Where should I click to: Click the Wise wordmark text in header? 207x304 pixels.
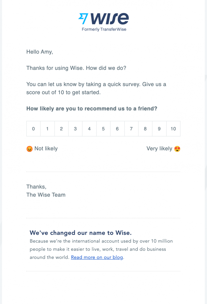click(x=109, y=18)
